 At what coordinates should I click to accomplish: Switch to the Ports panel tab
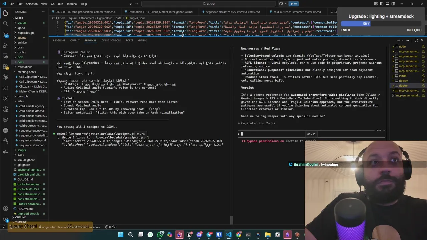(129, 40)
